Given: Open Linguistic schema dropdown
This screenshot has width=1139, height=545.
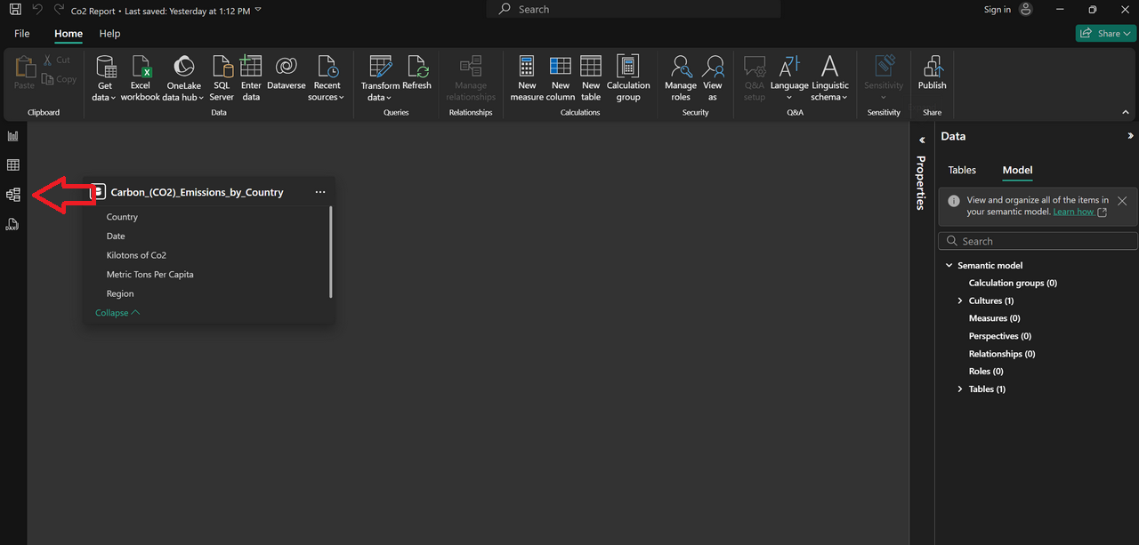Looking at the screenshot, I should pyautogui.click(x=829, y=78).
